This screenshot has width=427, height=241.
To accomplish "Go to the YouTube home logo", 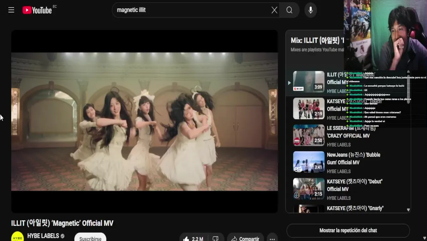I will point(37,10).
